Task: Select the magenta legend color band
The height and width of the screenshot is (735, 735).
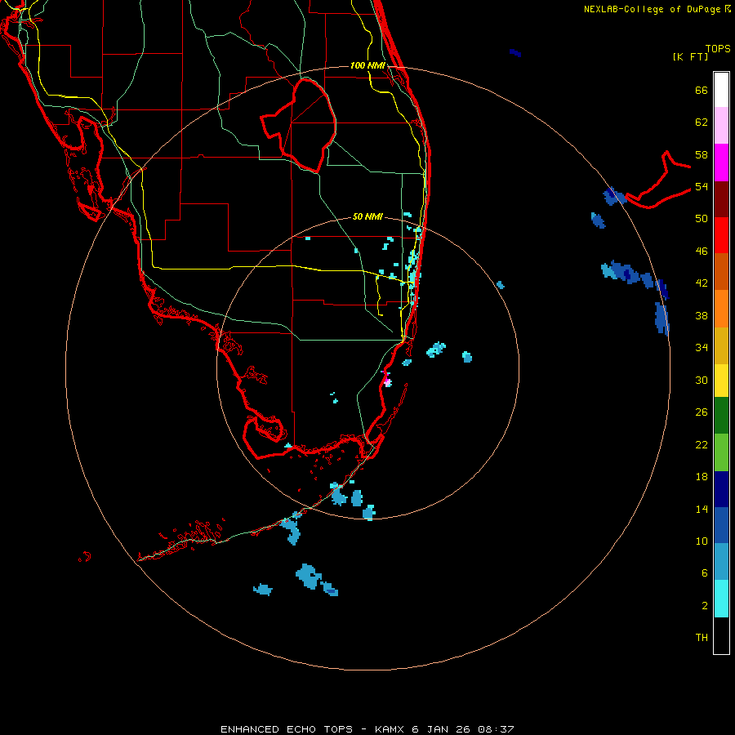Action: pyautogui.click(x=721, y=163)
